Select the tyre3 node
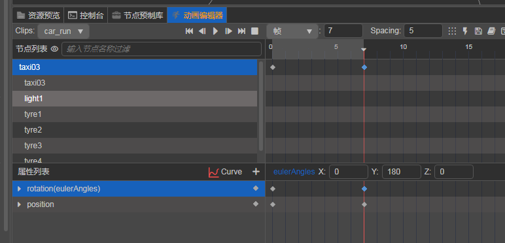505x243 pixels. (135, 146)
